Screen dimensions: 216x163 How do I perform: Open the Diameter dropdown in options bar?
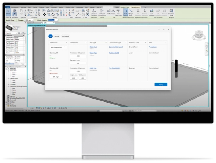click(x=29, y=20)
